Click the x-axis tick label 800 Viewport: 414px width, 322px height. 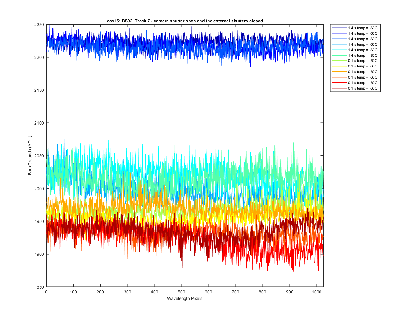[x=263, y=292]
